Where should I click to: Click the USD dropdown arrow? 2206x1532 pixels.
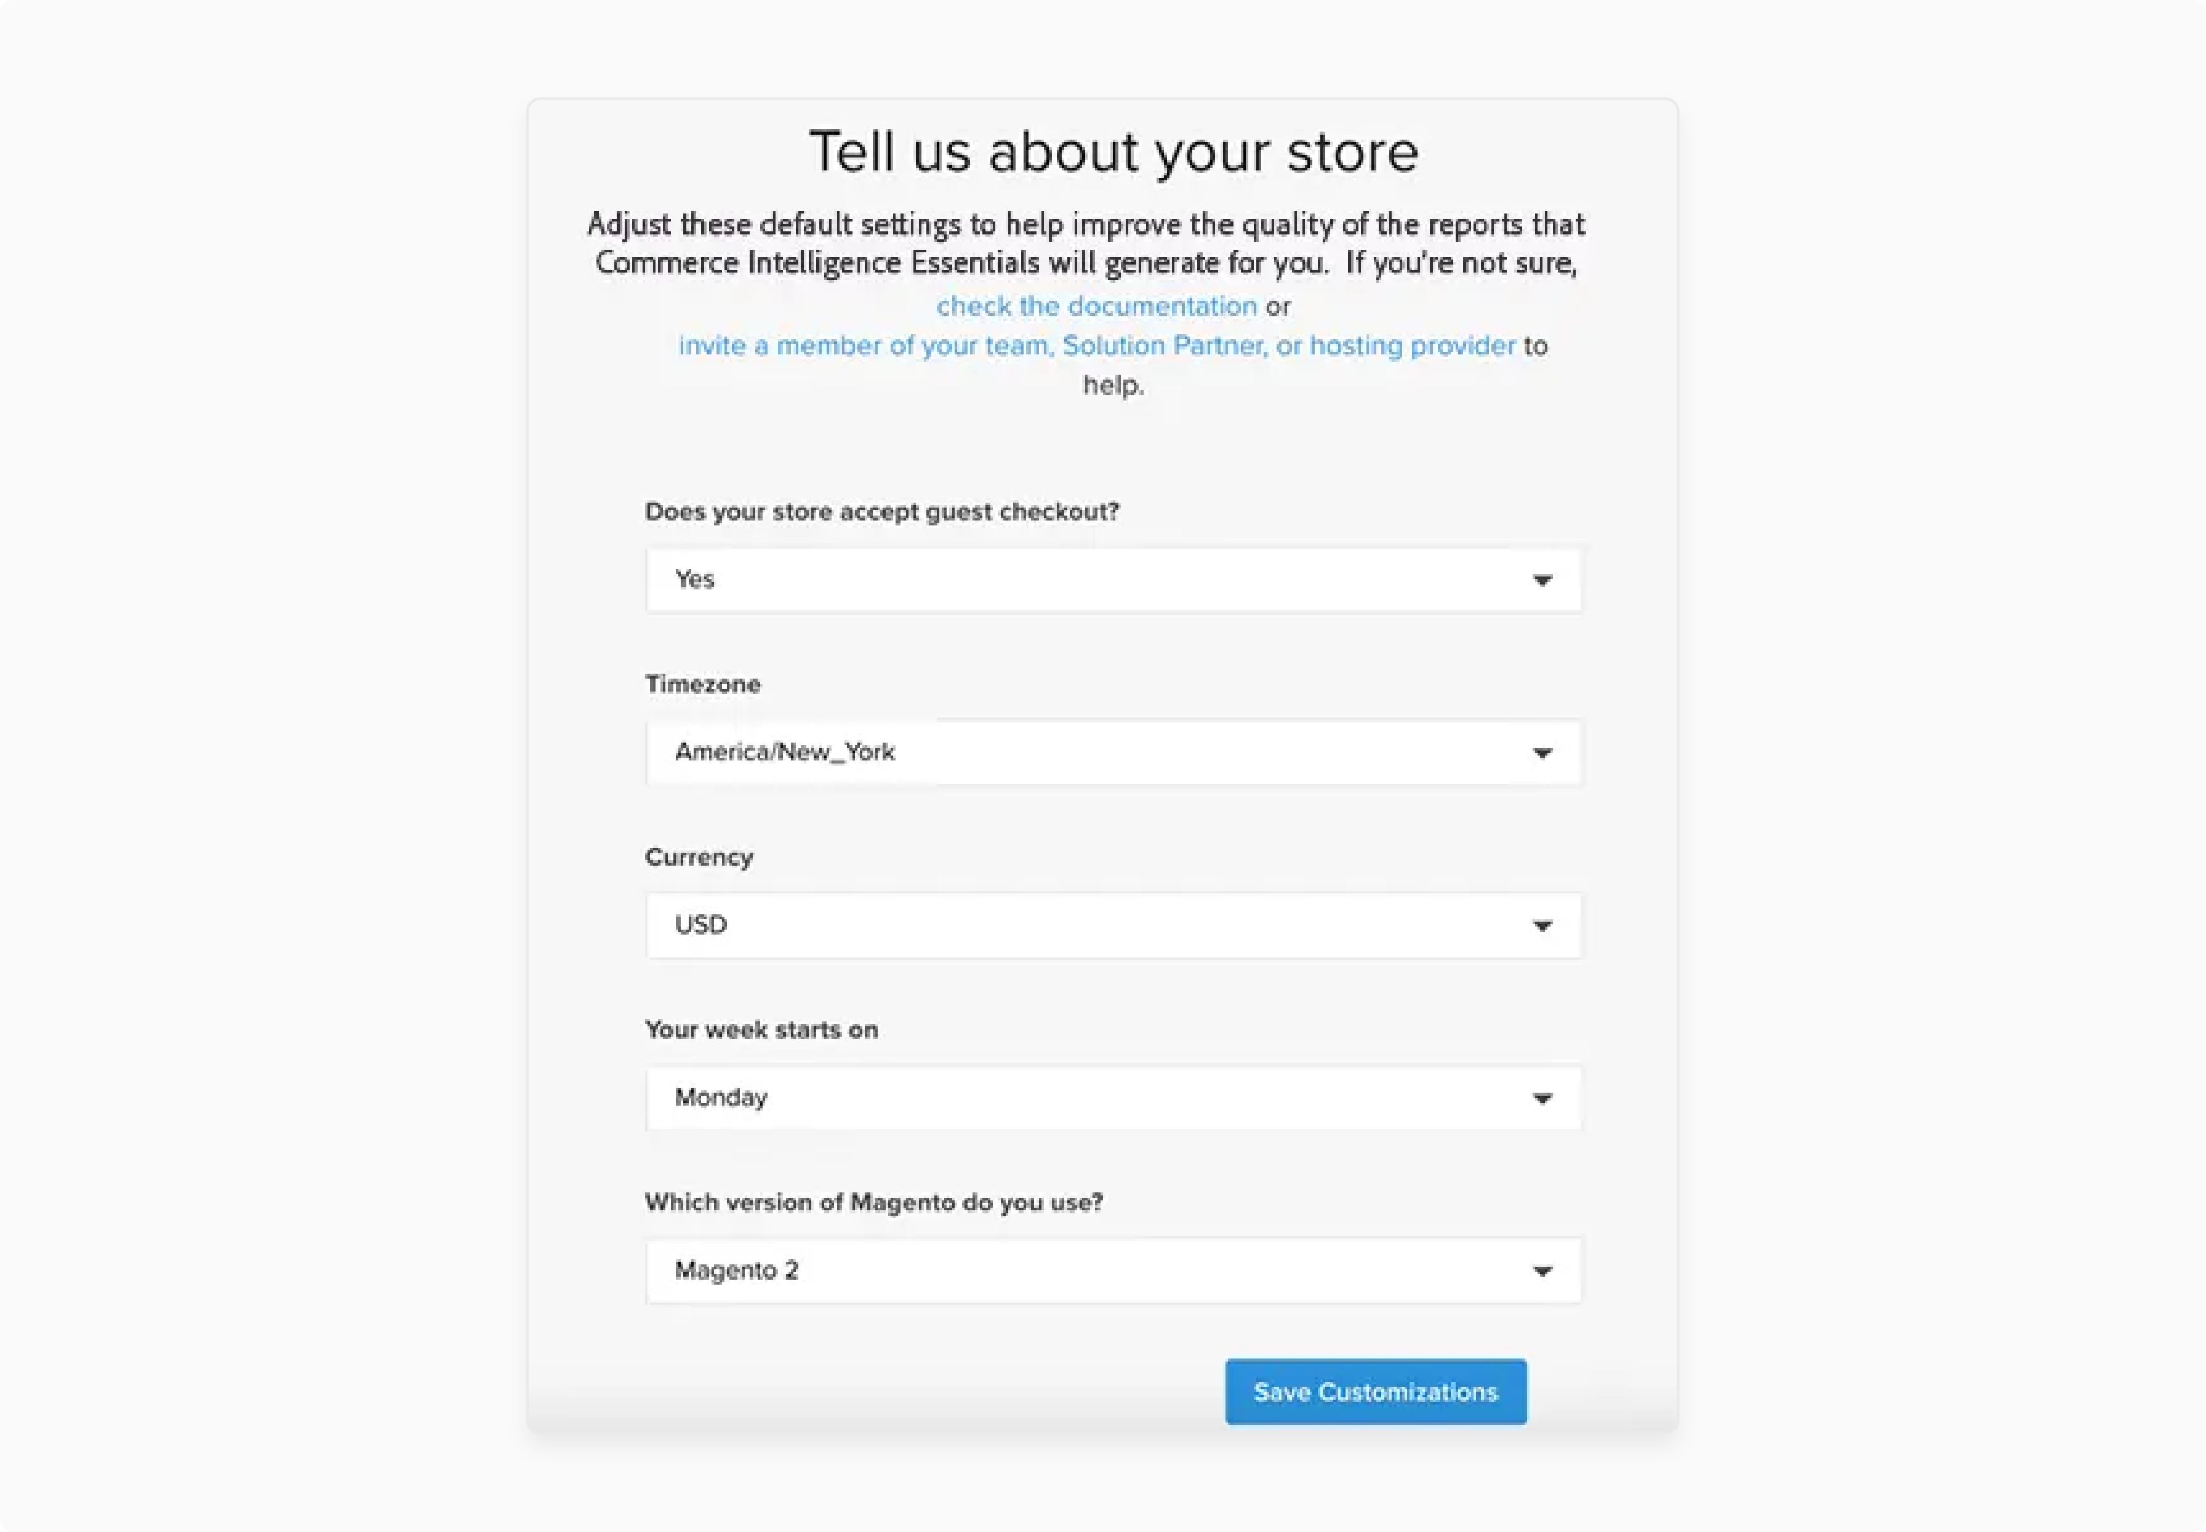pyautogui.click(x=1542, y=924)
